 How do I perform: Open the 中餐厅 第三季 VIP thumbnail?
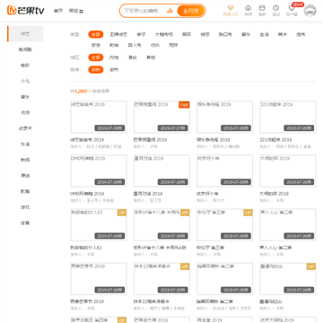(x=224, y=225)
